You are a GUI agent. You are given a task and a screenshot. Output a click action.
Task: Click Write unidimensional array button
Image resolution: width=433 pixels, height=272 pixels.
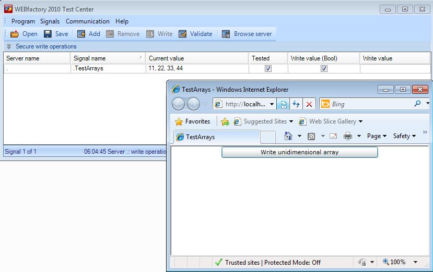tap(299, 152)
